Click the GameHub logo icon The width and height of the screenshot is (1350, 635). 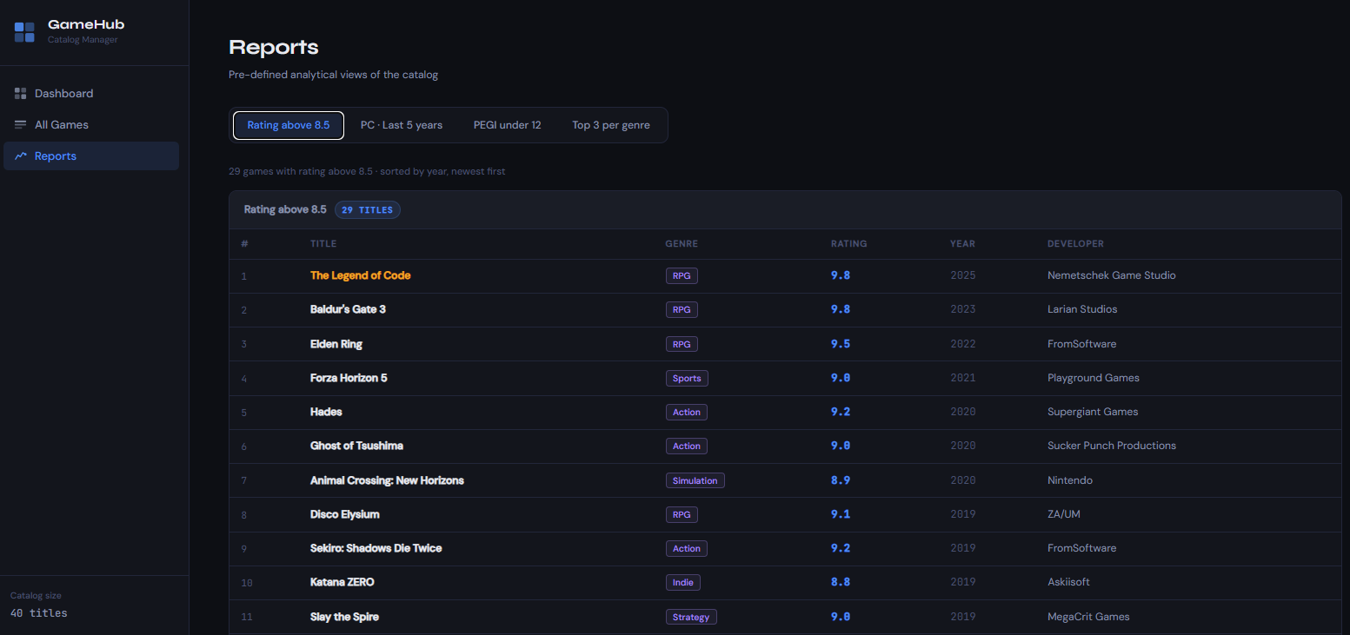[24, 32]
